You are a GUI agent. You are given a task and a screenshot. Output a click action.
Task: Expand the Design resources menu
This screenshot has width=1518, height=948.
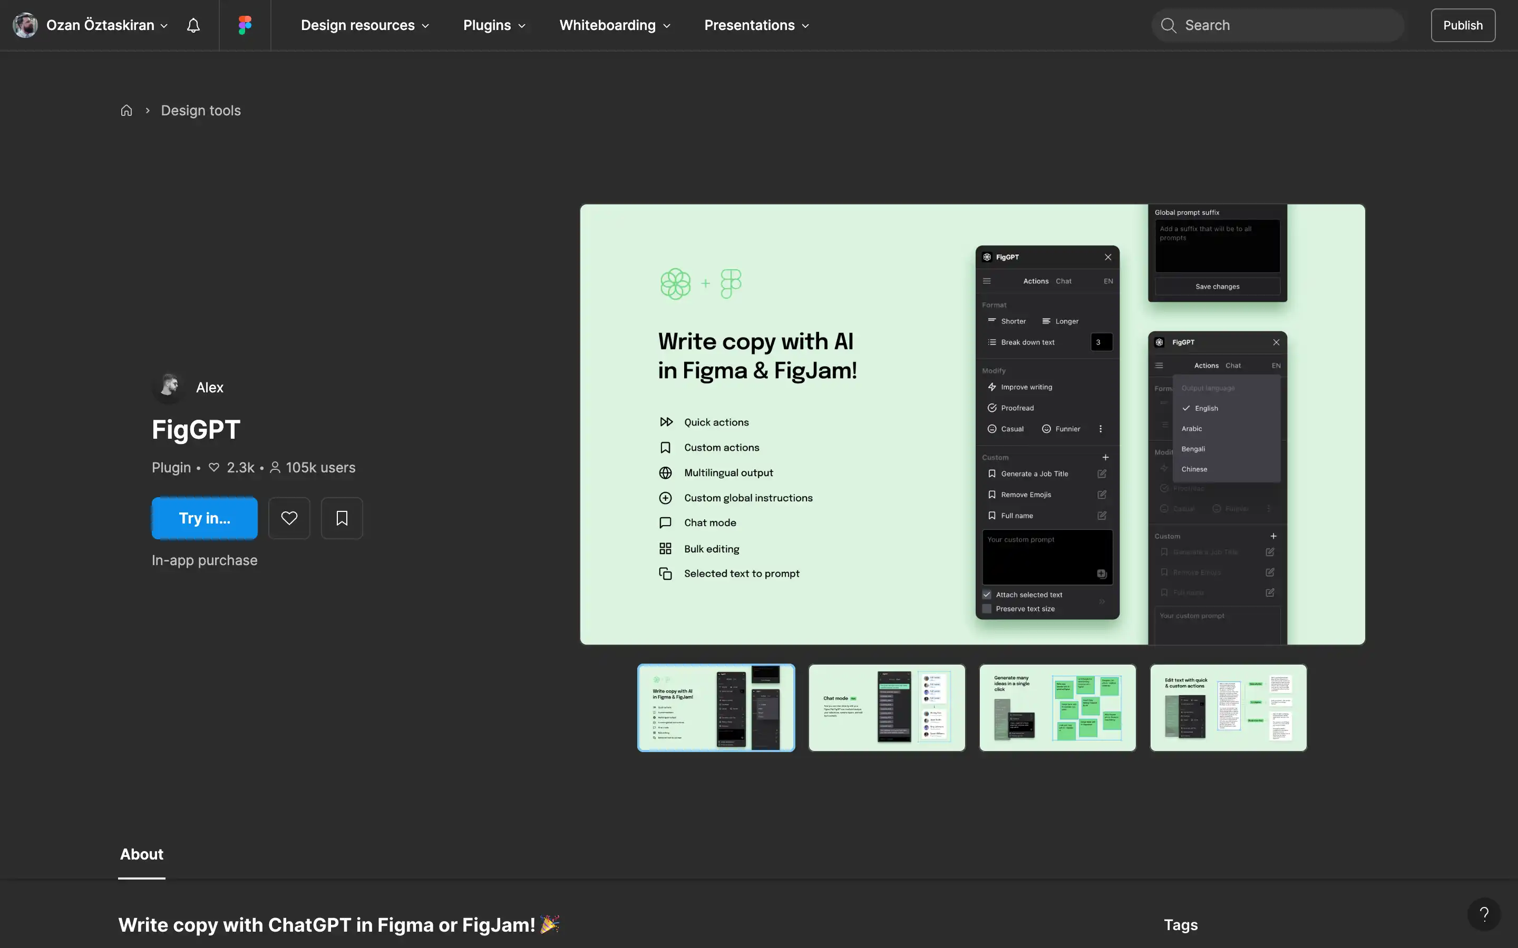(x=365, y=25)
